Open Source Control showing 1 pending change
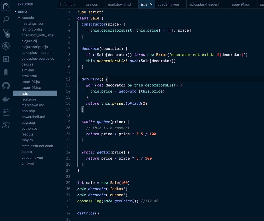The width and height of the screenshot is (264, 221). [6, 32]
